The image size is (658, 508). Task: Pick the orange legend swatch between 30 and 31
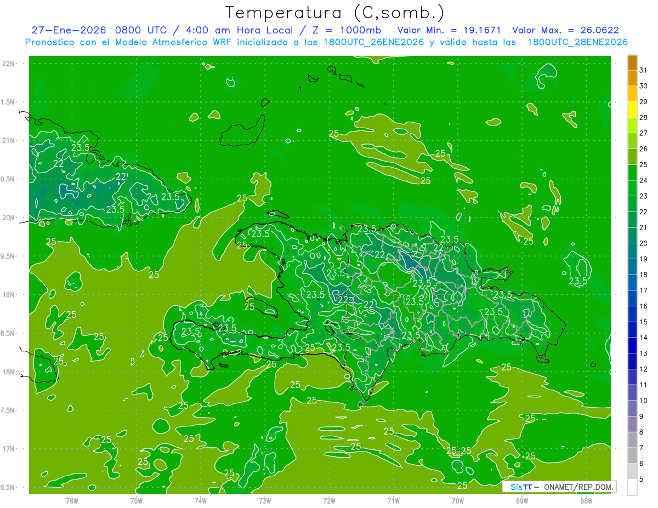[632, 78]
